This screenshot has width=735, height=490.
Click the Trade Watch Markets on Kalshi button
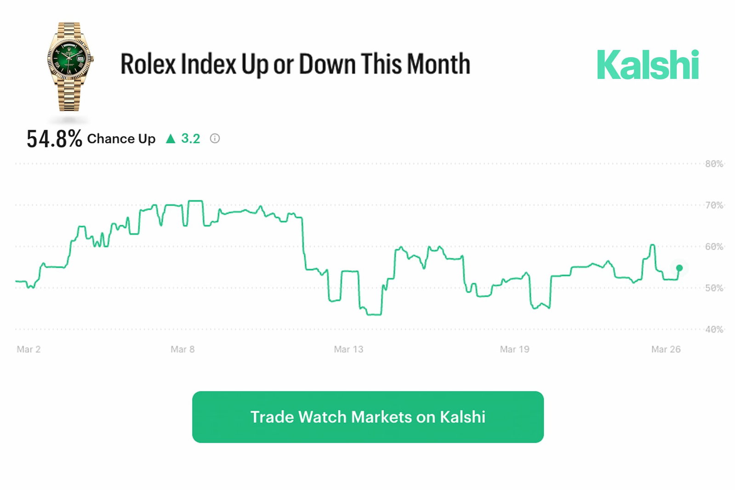pos(368,417)
